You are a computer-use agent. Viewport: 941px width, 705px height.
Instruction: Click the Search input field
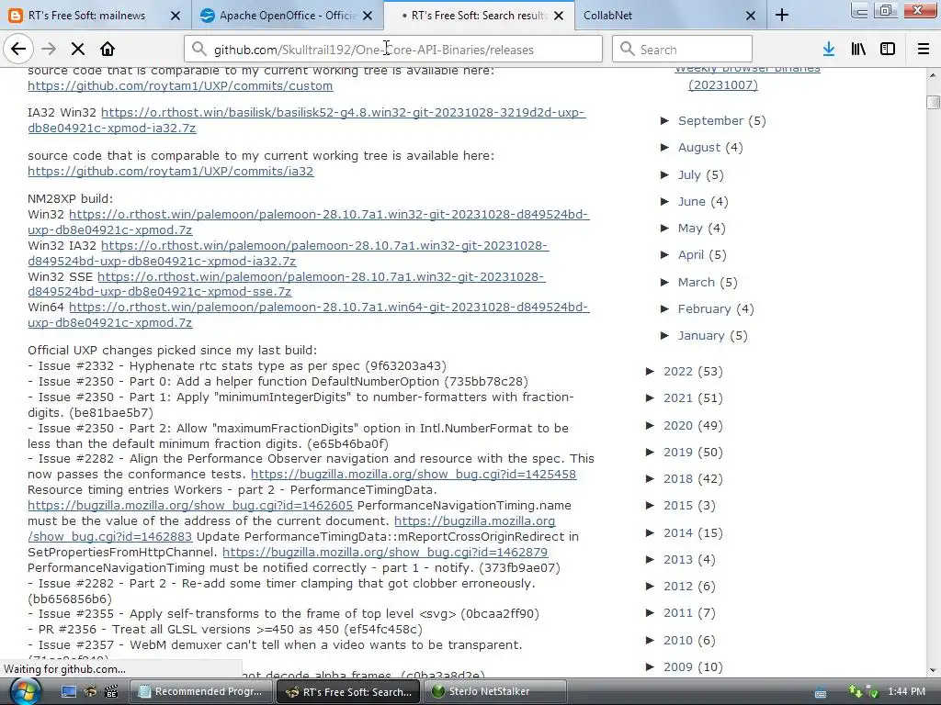682,50
